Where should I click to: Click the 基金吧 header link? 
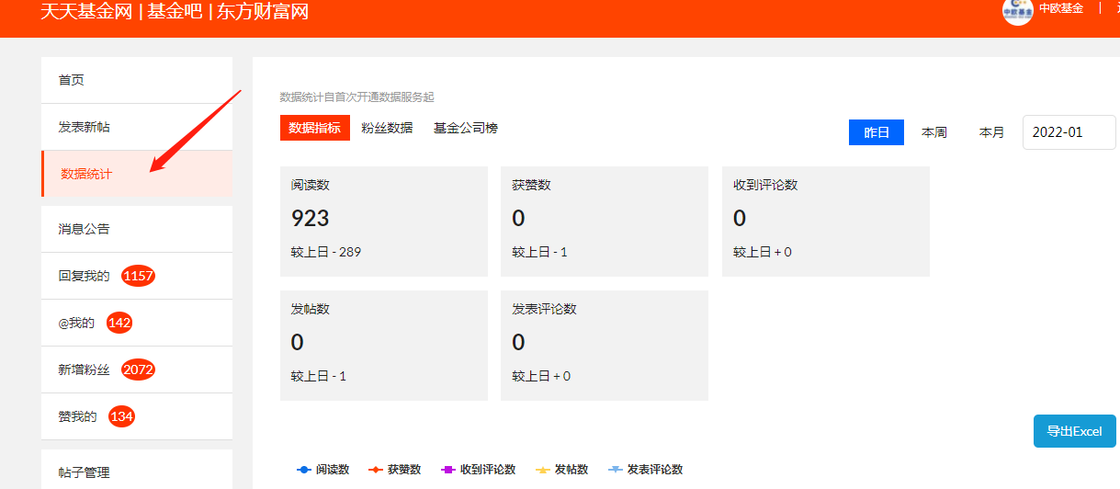click(x=175, y=12)
